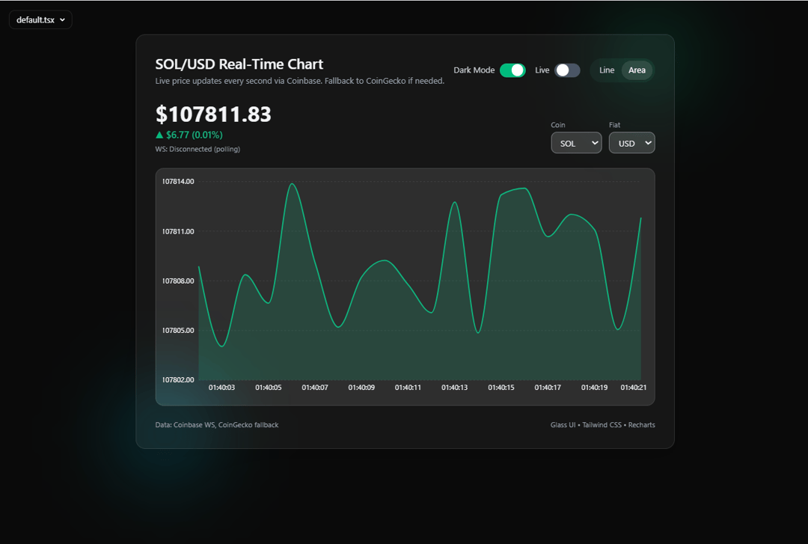Click the 107805.00 y-axis label

(x=178, y=331)
